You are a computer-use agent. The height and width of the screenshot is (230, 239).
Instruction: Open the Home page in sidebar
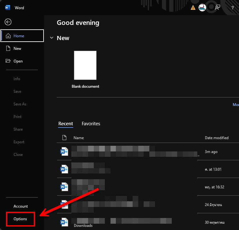[22, 36]
